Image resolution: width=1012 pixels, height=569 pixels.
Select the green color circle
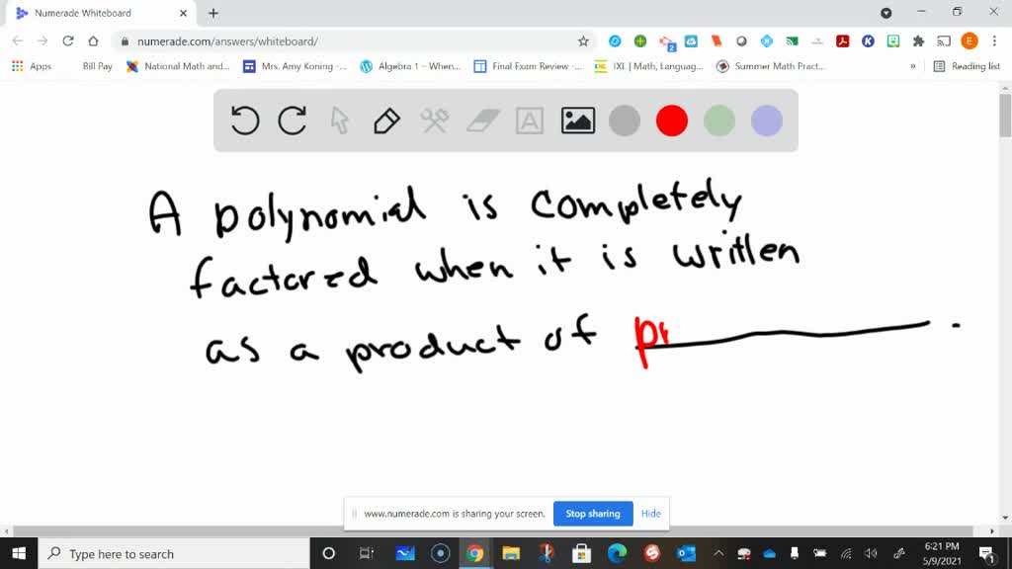718,120
